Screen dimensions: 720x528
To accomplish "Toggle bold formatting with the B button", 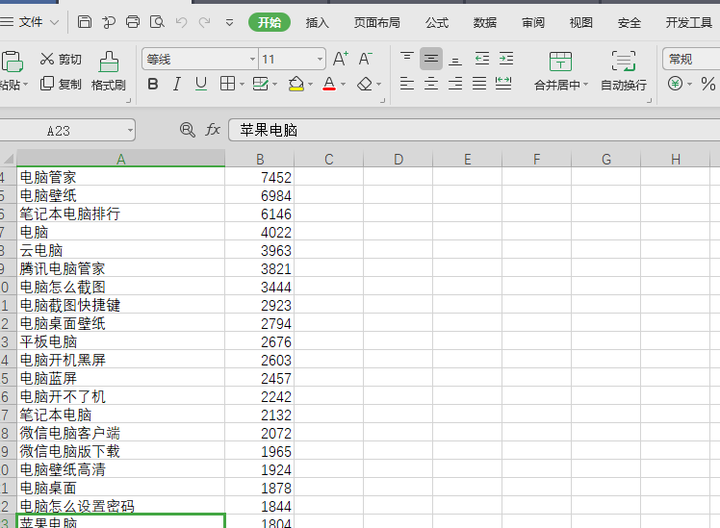I will (153, 85).
